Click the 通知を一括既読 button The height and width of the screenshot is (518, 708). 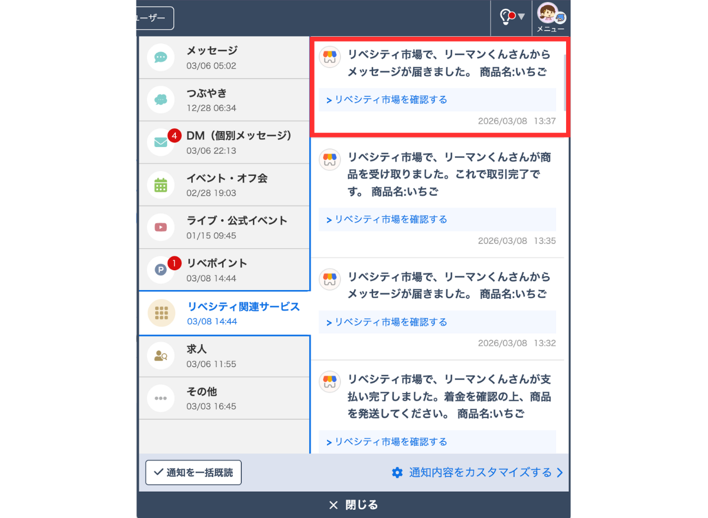click(x=193, y=473)
